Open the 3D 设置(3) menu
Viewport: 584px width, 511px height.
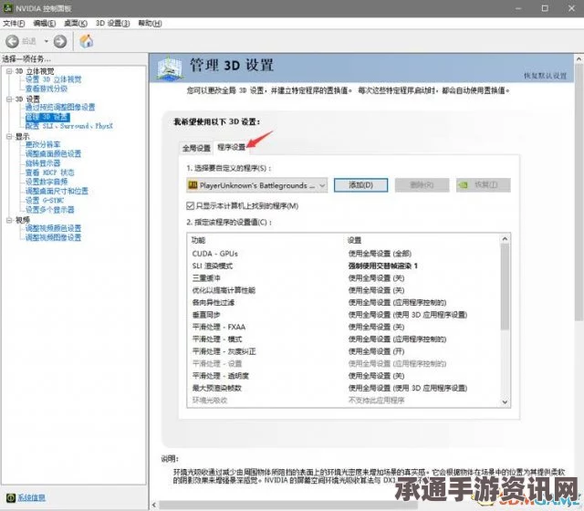112,24
